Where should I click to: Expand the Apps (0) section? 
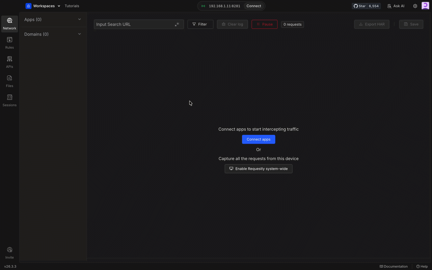[53, 20]
